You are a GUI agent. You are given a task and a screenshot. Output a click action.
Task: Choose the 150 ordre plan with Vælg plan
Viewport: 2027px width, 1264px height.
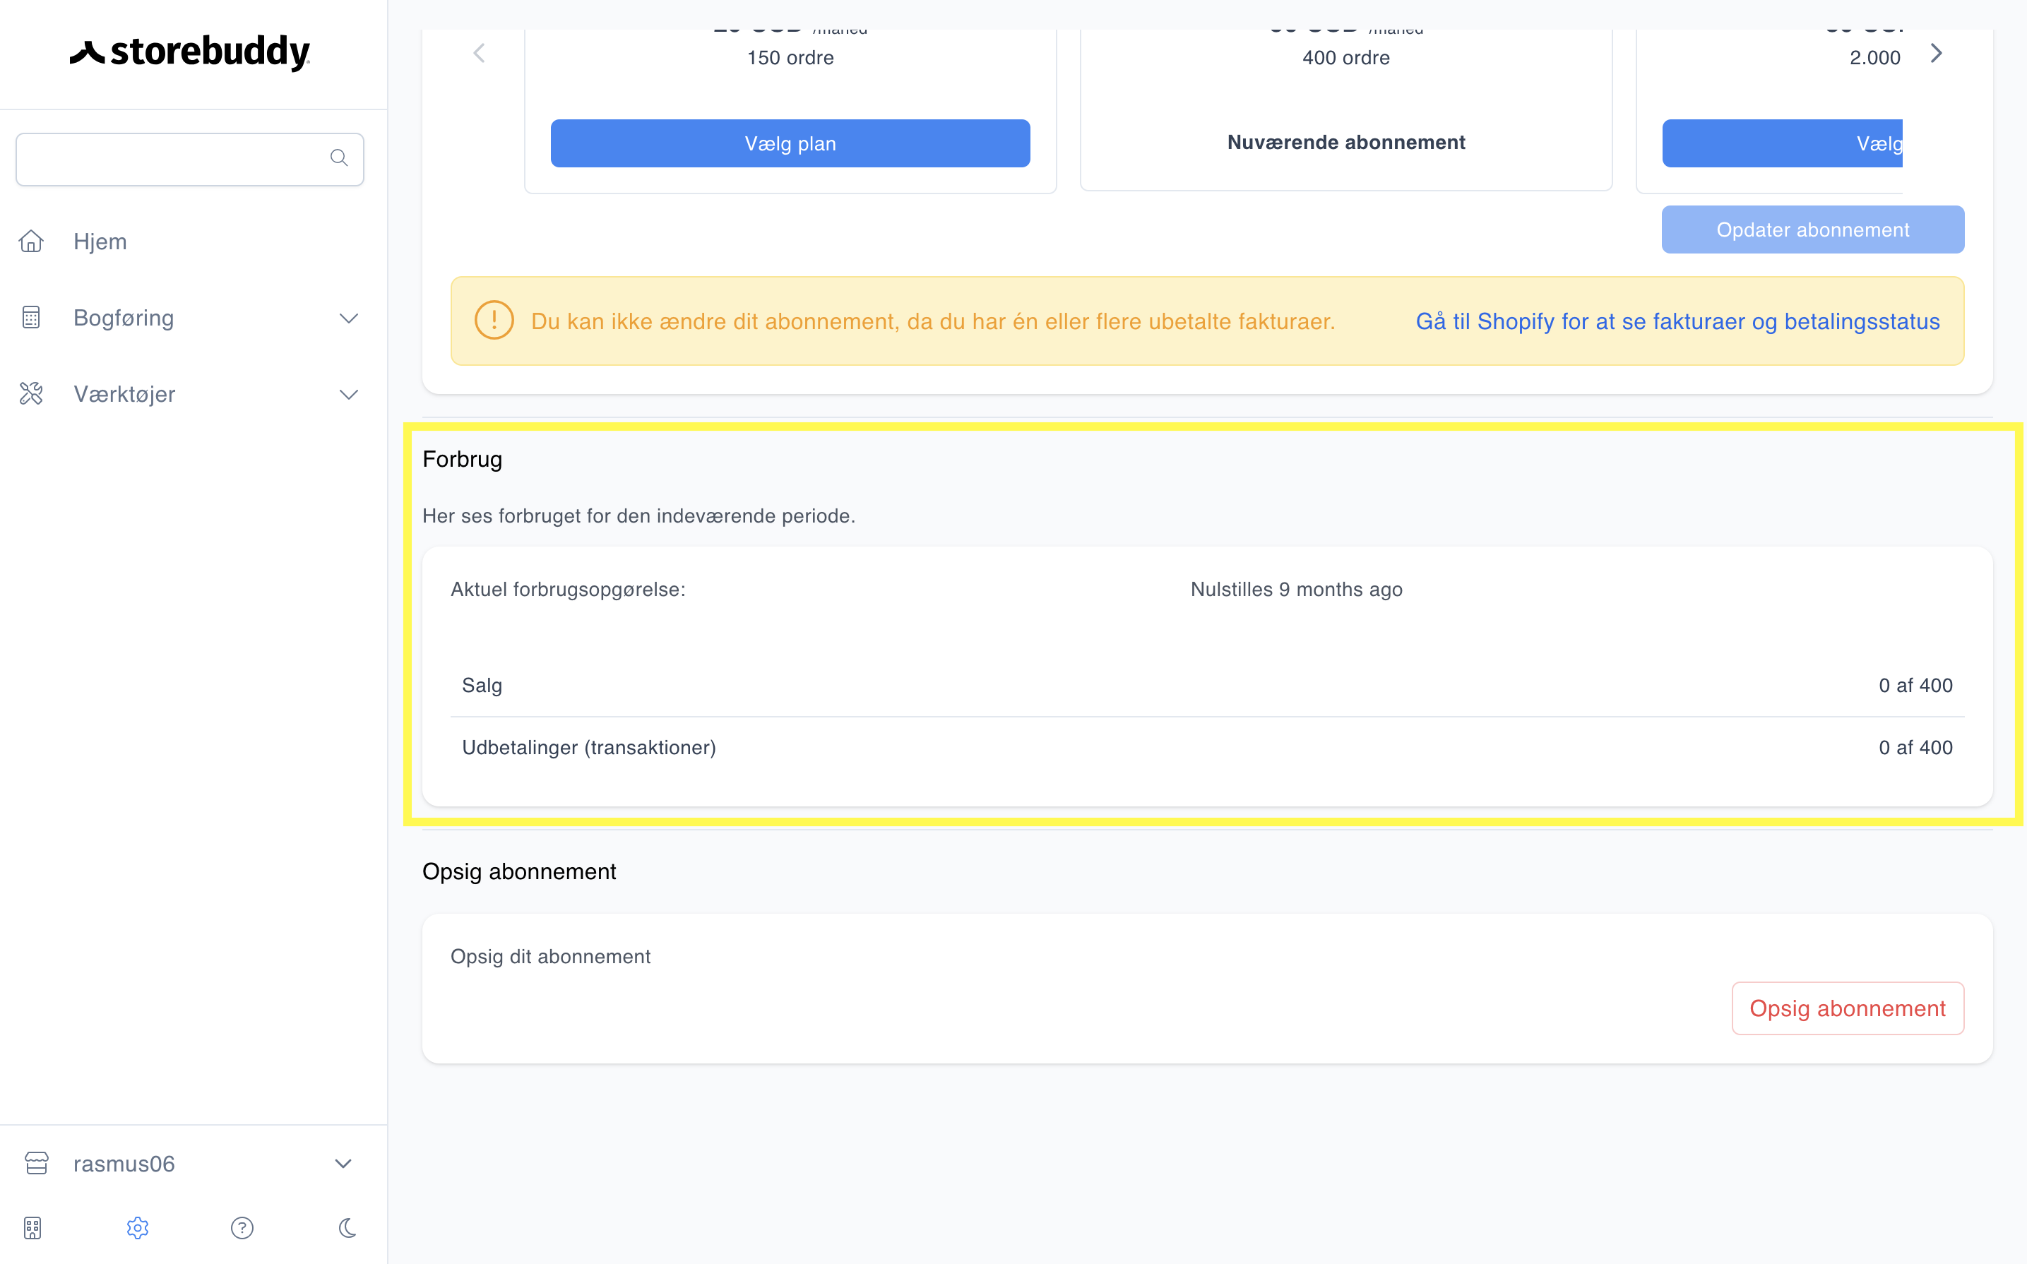(x=790, y=143)
